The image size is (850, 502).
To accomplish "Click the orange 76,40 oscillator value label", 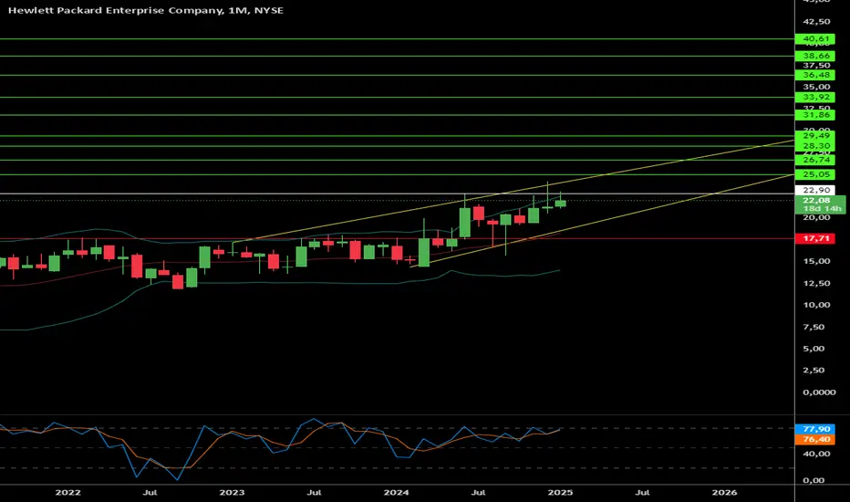I will 814,439.
